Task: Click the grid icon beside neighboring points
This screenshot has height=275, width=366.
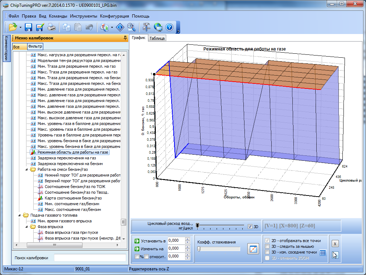Action: click(x=323, y=252)
